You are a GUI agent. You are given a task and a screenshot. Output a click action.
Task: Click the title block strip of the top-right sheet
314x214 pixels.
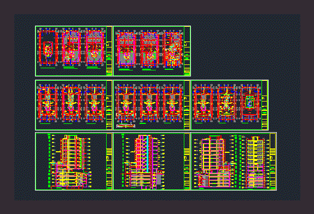pos(187,51)
